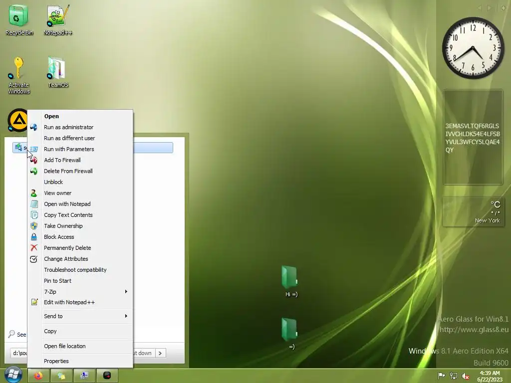Click the Block Access padlock icon
Screen dimensions: 511x383
(x=33, y=237)
